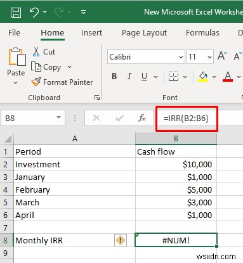Toggle Bold formatting
The height and width of the screenshot is (263, 243).
[114, 76]
